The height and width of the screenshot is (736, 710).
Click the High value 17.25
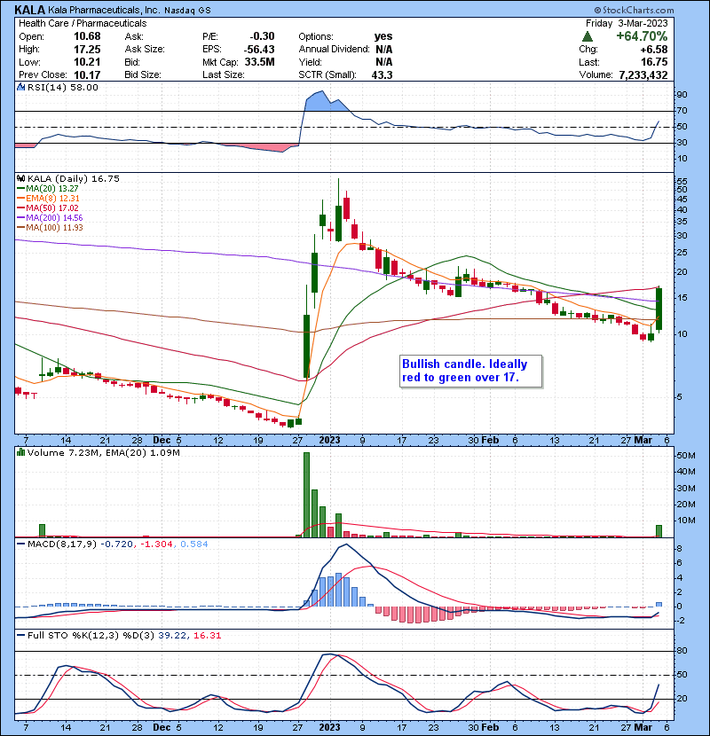click(x=87, y=50)
